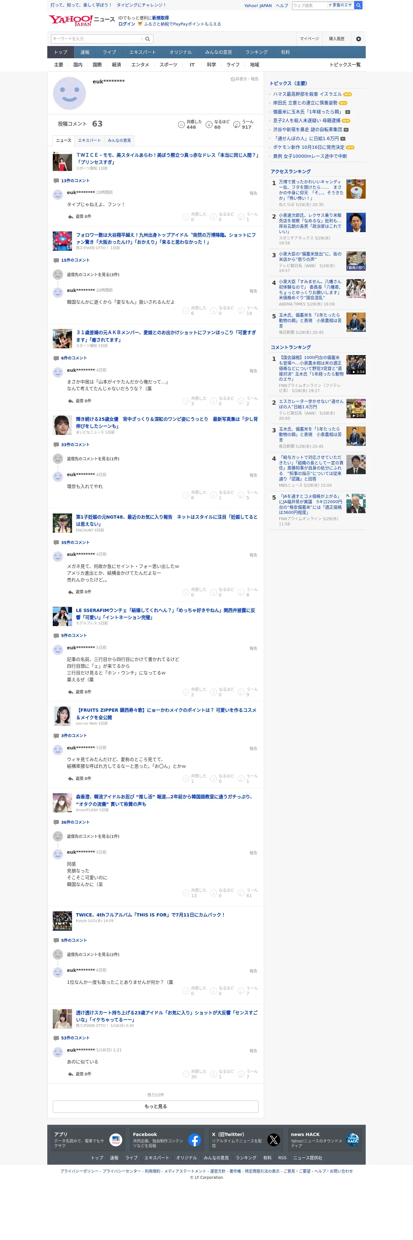Click the news HACK icon in the footer
This screenshot has width=413, height=1240.
point(353,1140)
